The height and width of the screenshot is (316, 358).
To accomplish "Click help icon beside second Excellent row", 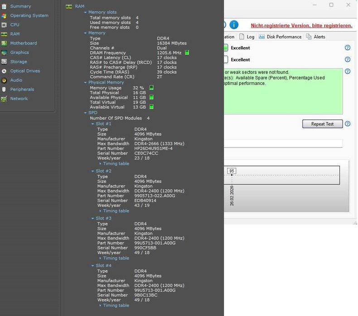I will [x=348, y=60].
